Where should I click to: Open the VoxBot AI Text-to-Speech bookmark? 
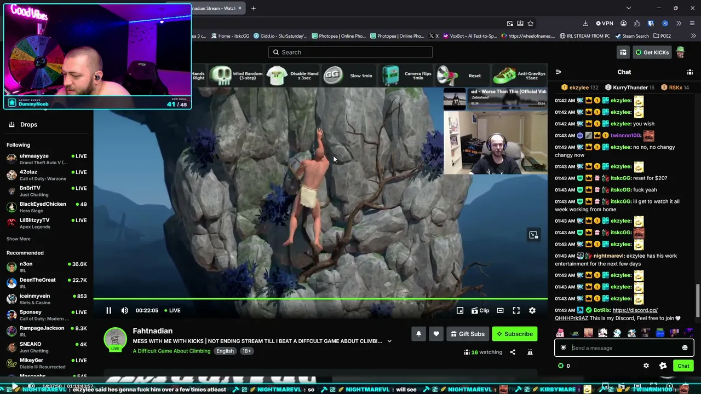[470, 36]
